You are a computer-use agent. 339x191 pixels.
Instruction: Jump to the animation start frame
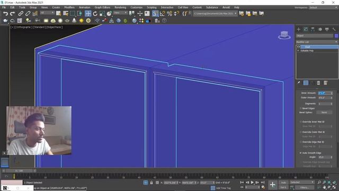coord(242,183)
